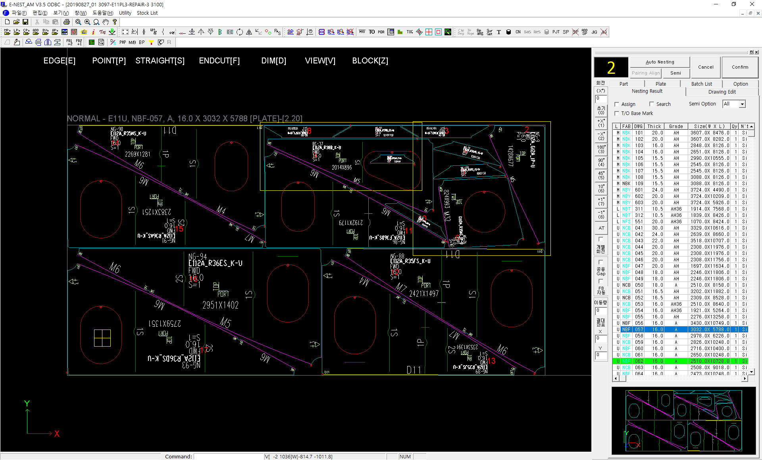Select list row NBF 062
Viewport: 762px width, 460px height.
680,361
